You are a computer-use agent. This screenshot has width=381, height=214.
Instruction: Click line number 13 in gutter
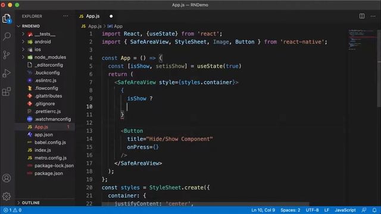pyautogui.click(x=89, y=131)
